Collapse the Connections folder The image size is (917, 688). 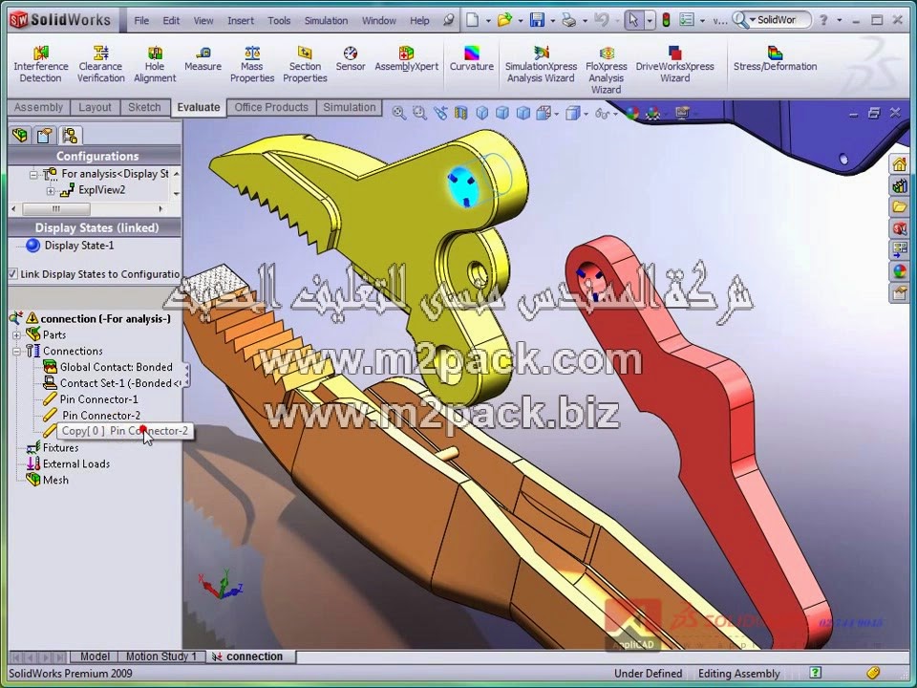[16, 351]
